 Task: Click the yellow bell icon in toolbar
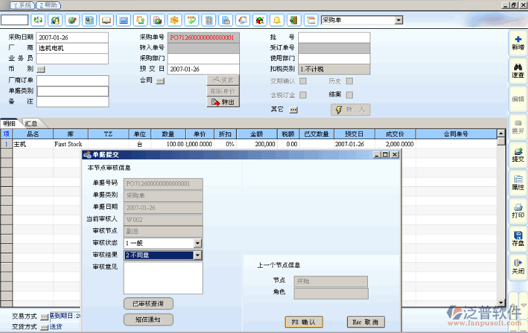276,20
